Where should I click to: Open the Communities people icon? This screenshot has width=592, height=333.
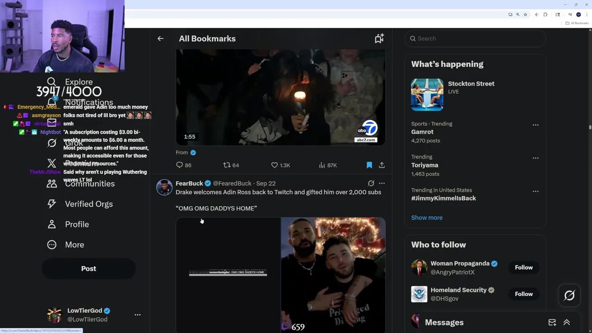pyautogui.click(x=52, y=184)
